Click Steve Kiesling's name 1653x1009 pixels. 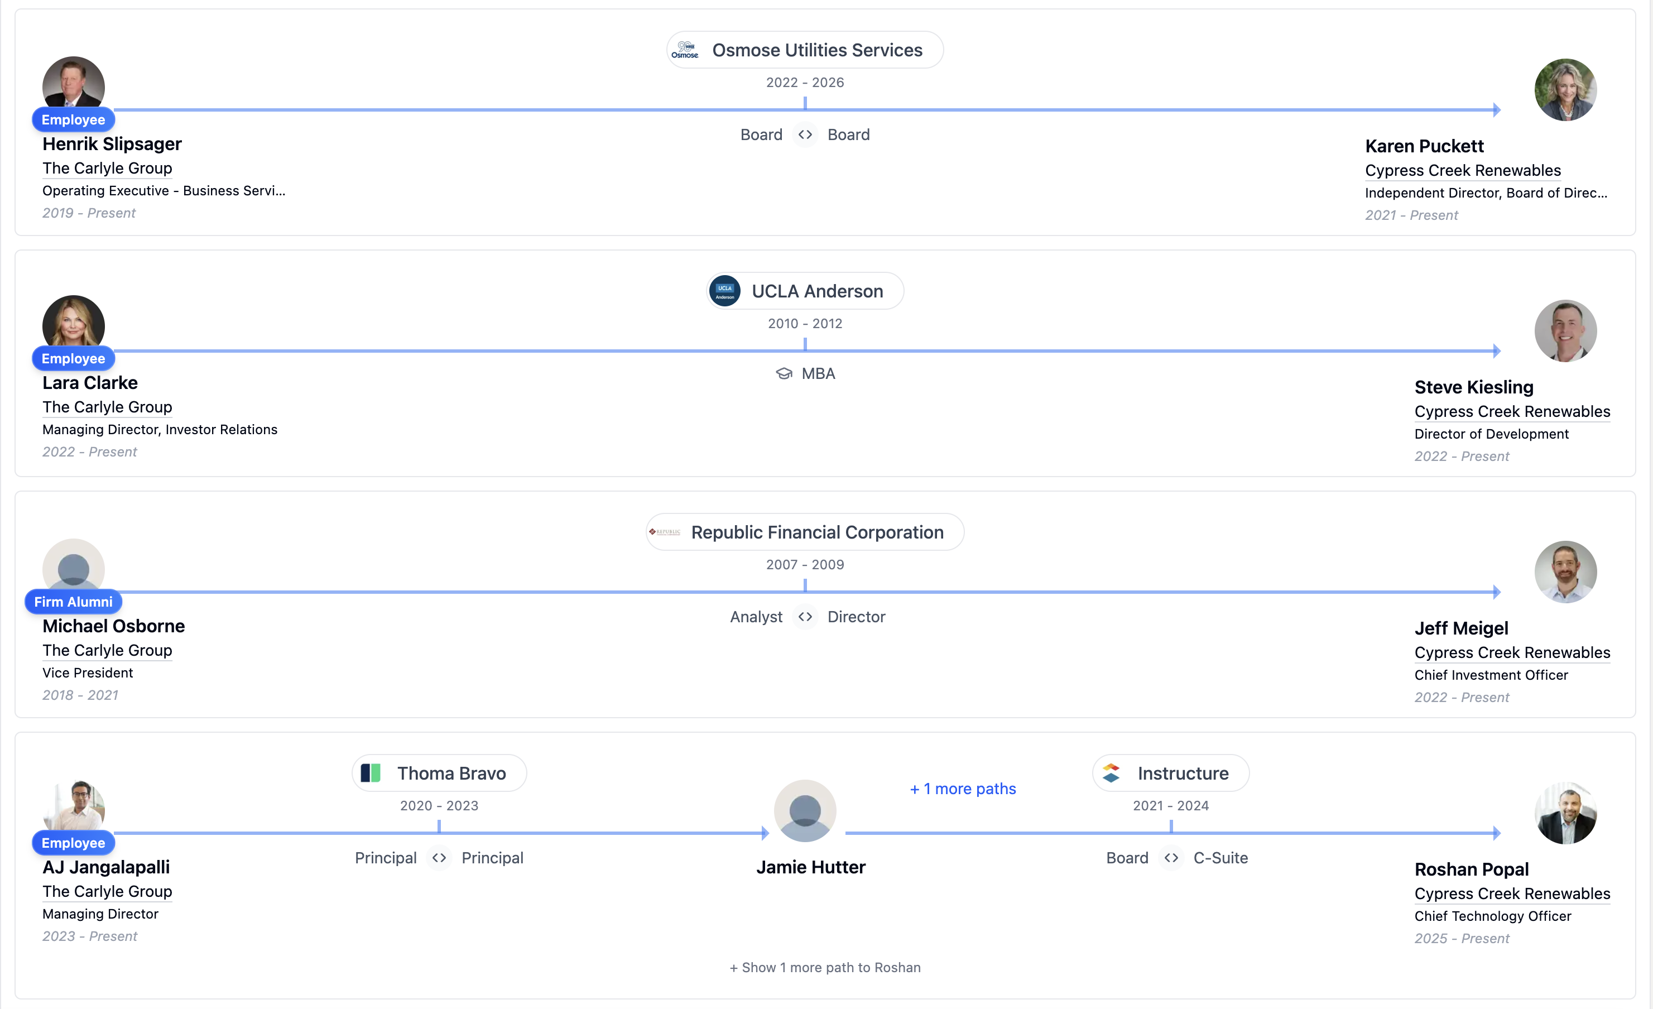coord(1474,387)
